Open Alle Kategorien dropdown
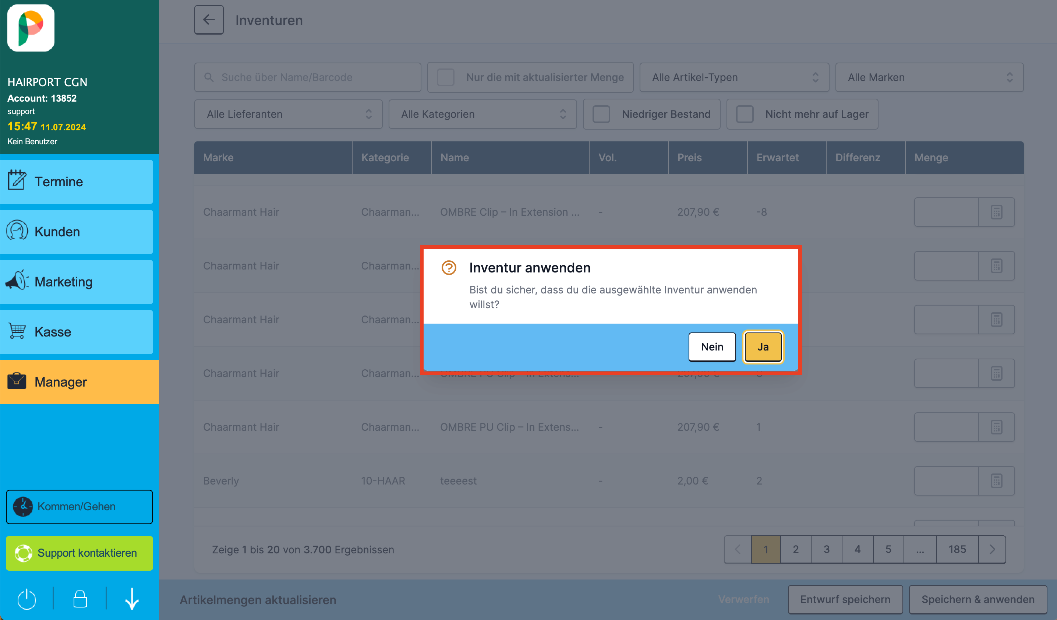1057x620 pixels. [x=482, y=114]
